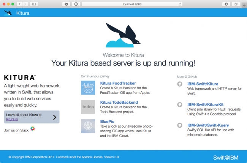Viewport: 247px width, 163px height.
Task: Click the "Continue your journey" label
Action: pos(95,76)
